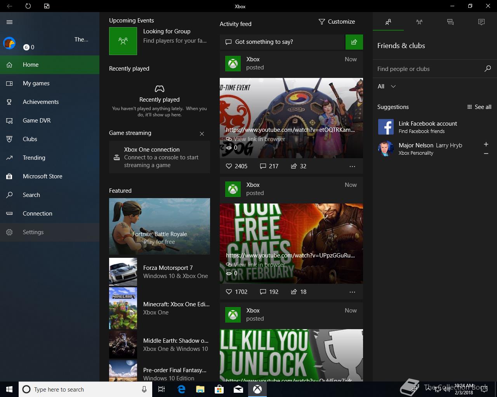
Task: Share the second Xbox post (18)
Action: 299,292
